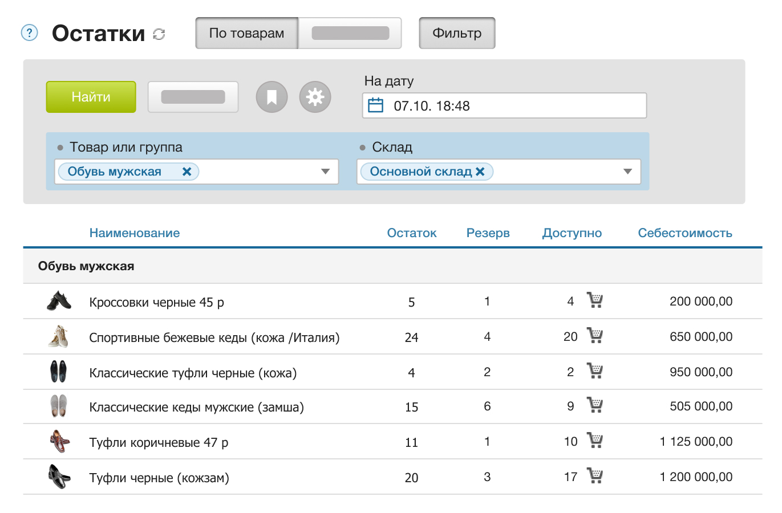Open the help question mark icon
782x513 pixels.
point(29,32)
